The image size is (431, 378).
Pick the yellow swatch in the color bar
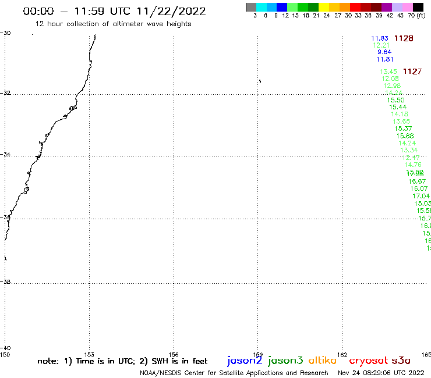pyautogui.click(x=323, y=7)
